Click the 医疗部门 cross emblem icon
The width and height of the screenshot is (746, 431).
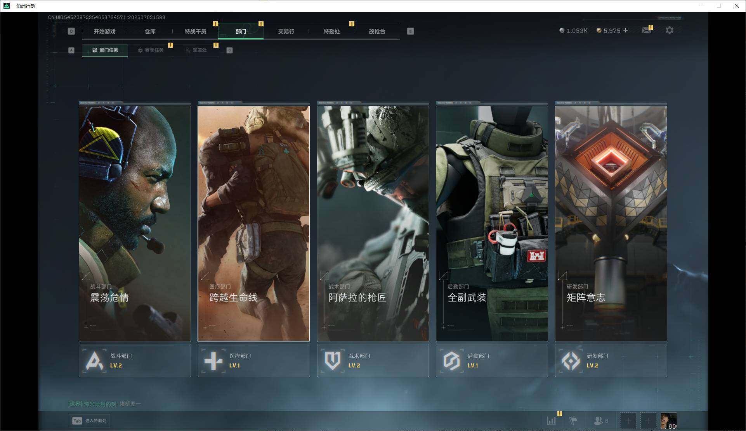pos(213,361)
